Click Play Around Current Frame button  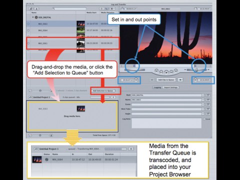tap(171, 72)
